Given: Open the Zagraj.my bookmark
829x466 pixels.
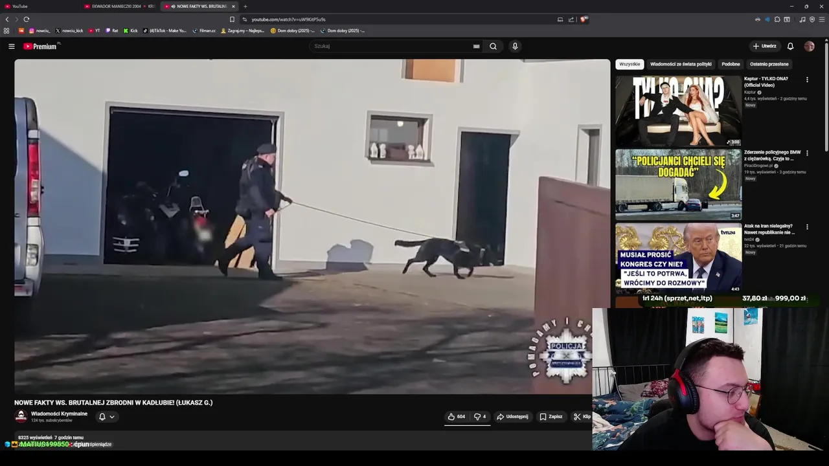Looking at the screenshot, I should 243,30.
